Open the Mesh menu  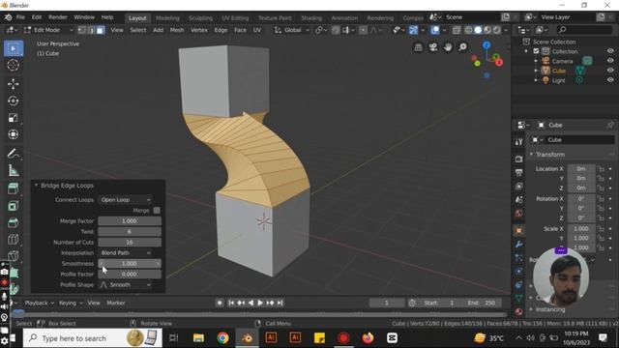coord(177,30)
